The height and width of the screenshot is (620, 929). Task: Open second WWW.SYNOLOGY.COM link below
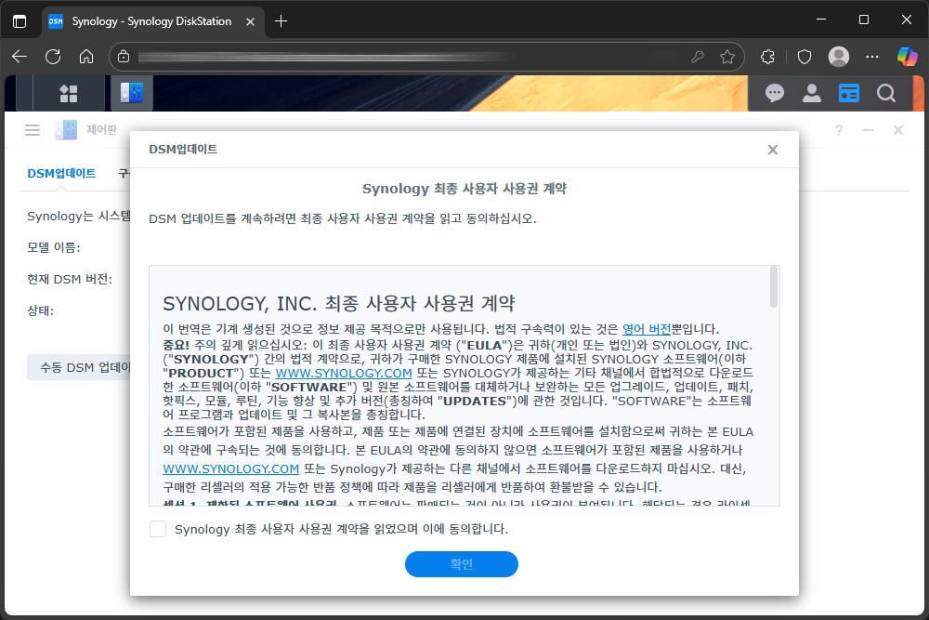point(231,468)
